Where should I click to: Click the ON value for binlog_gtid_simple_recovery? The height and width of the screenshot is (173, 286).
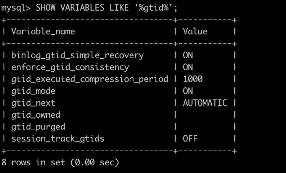click(188, 55)
